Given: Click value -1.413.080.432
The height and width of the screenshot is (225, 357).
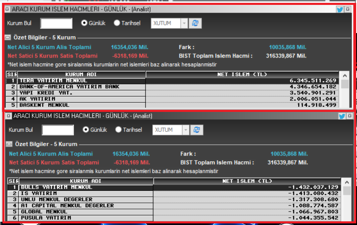Looking at the screenshot, I should (313, 194).
